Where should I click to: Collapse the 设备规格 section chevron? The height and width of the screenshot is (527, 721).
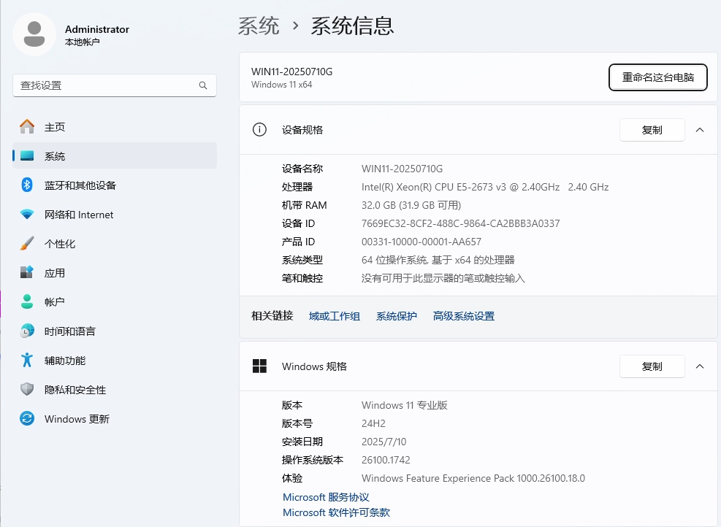click(x=700, y=130)
